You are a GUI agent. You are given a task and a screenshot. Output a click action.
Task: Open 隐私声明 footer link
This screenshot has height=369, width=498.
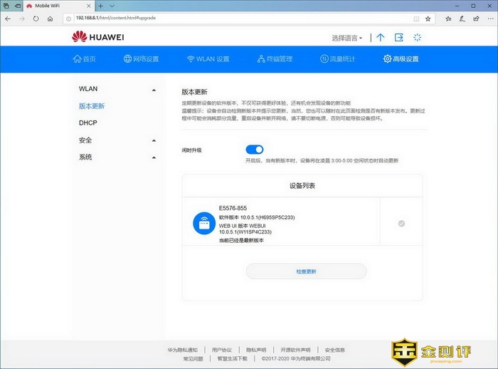click(256, 350)
